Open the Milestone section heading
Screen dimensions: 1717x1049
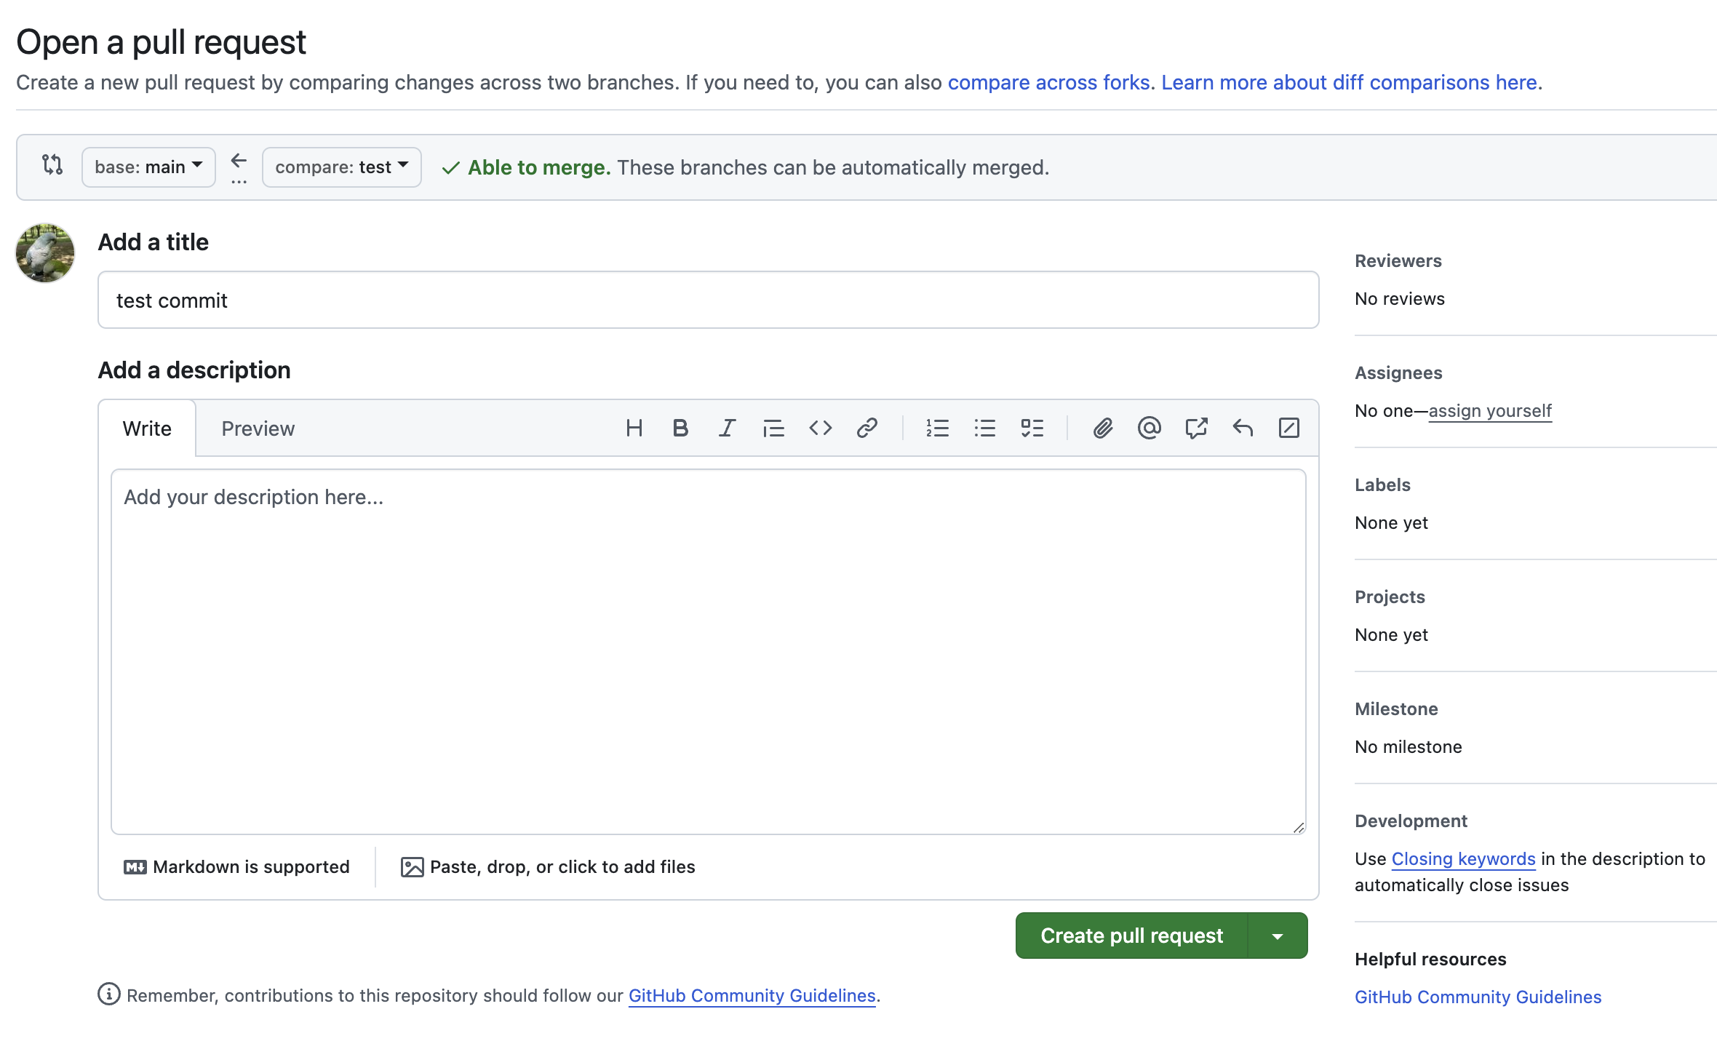(x=1396, y=709)
